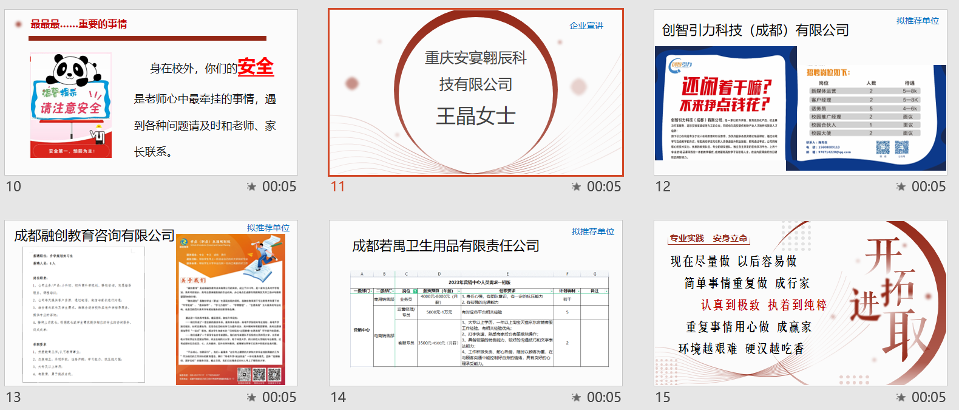This screenshot has height=410, width=959.
Task: Click the red slide number 11 label
Action: tap(338, 186)
